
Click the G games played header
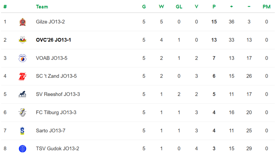tap(144, 7)
